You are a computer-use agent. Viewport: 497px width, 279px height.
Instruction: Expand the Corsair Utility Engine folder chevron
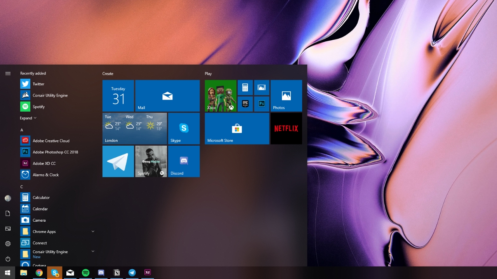93,251
